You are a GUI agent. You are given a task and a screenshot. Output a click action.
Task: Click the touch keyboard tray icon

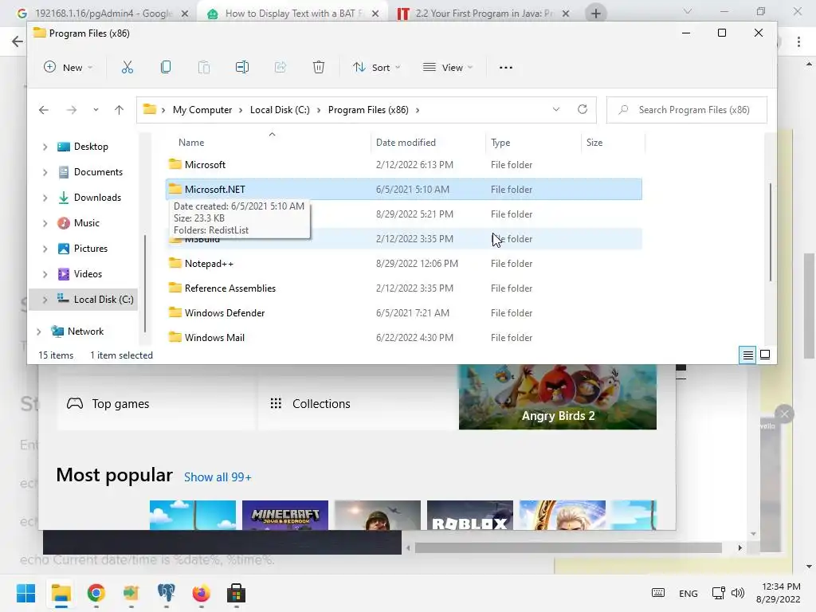[657, 593]
